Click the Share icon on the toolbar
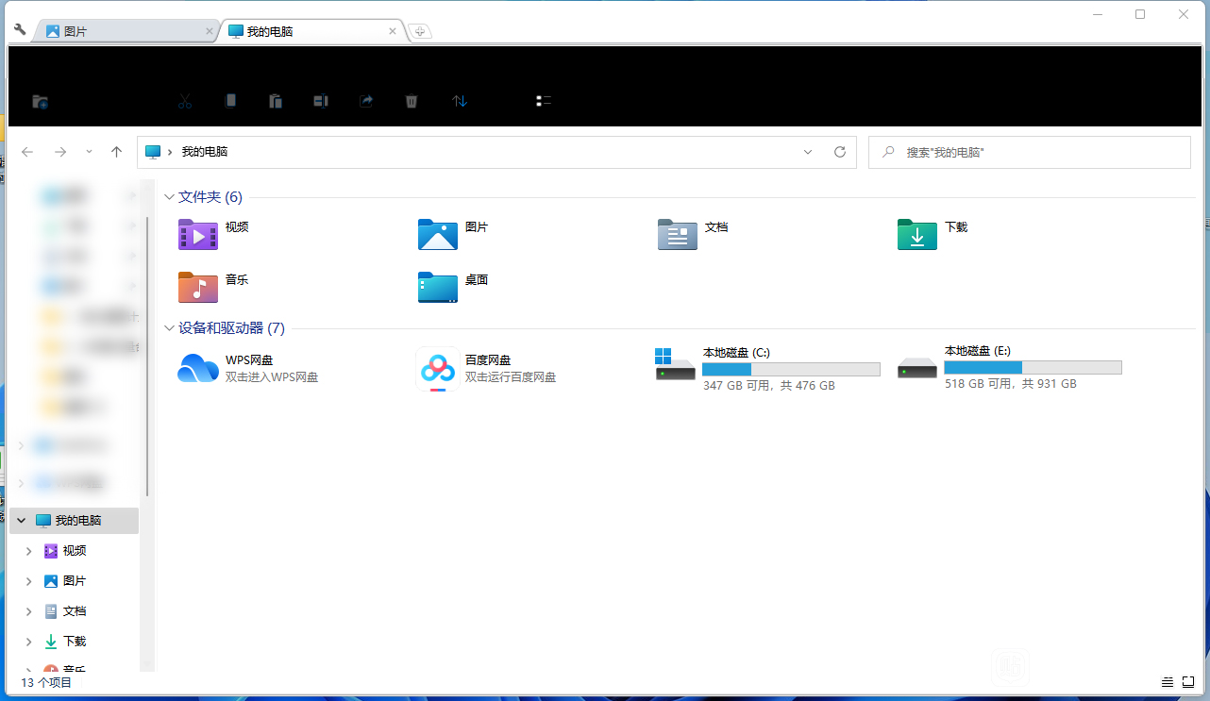 366,101
